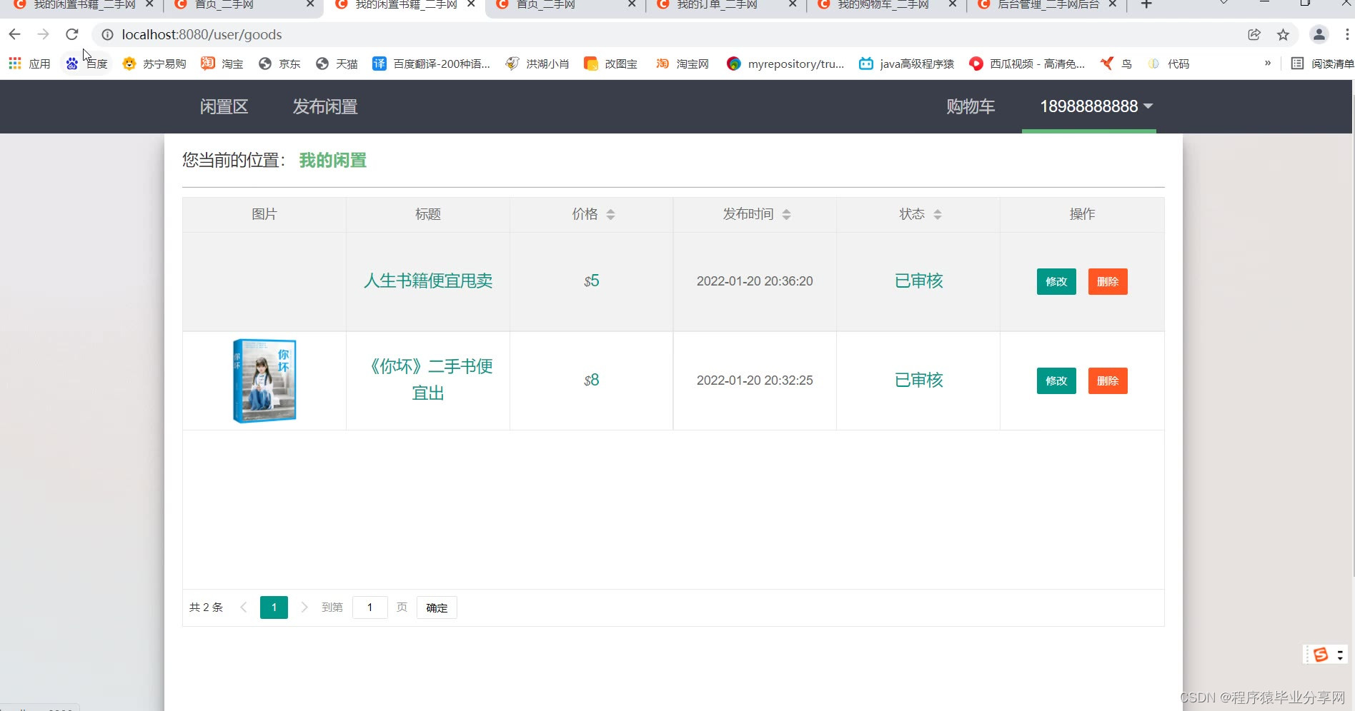Open the 发布闲置 navigation item
Image resolution: width=1355 pixels, height=711 pixels.
(x=325, y=106)
